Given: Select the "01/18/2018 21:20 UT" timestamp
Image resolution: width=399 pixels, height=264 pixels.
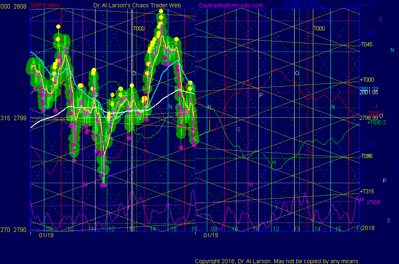Looking at the screenshot, I should [x=302, y=2].
